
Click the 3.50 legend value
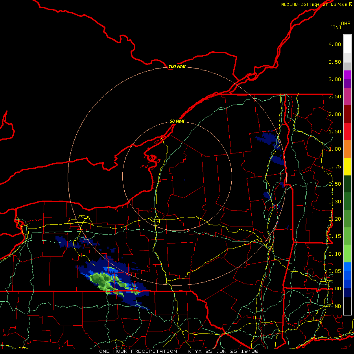[x=335, y=62]
